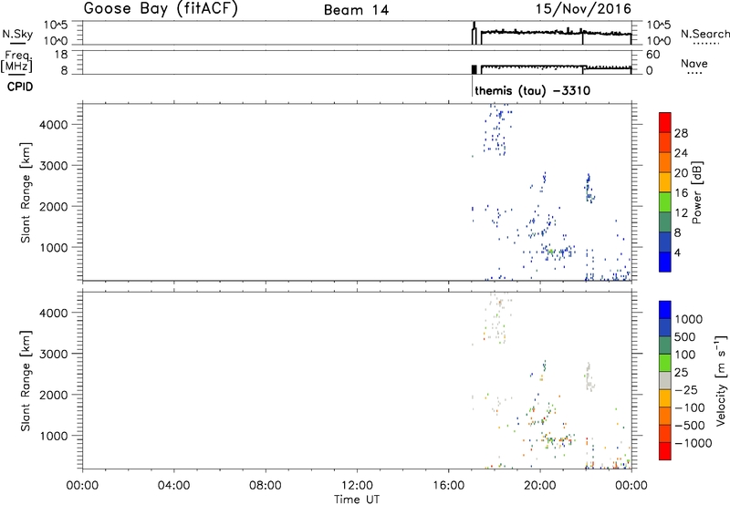Click the '20:00' time tick label

tap(540, 486)
